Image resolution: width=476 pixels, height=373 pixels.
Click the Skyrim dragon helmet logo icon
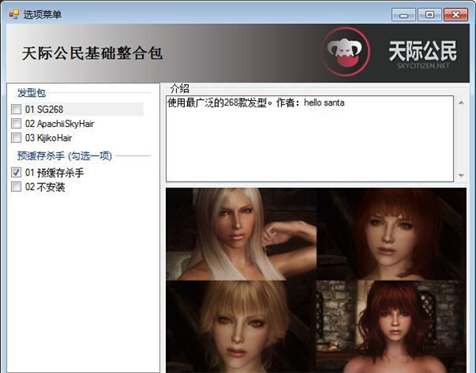pos(346,52)
